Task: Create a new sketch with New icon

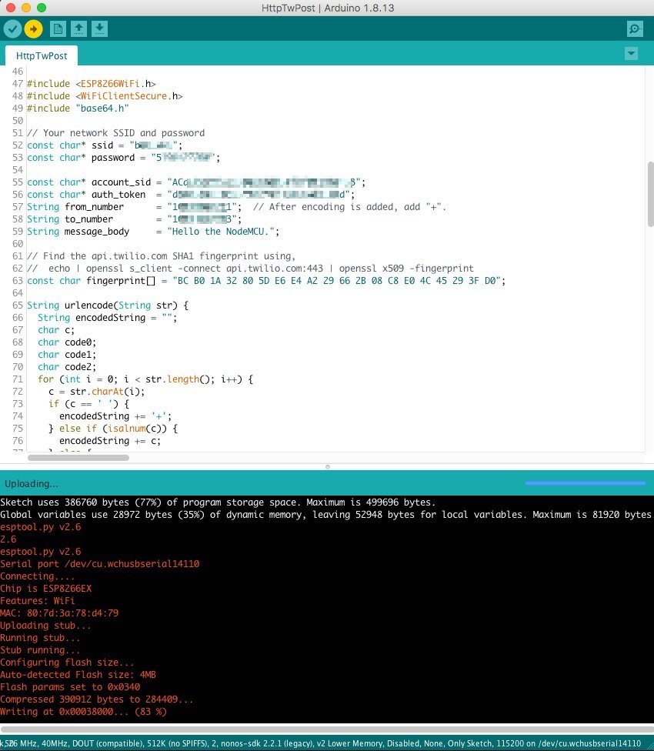Action: coord(58,28)
